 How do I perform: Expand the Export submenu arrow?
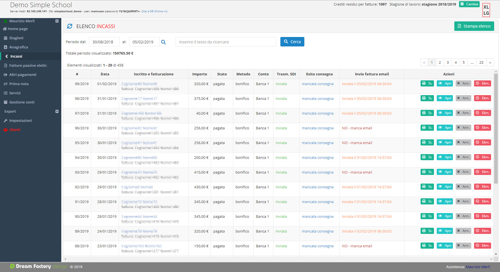(57, 111)
